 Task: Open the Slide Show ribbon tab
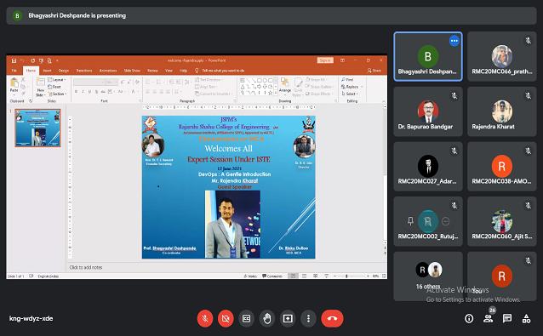pyautogui.click(x=132, y=71)
